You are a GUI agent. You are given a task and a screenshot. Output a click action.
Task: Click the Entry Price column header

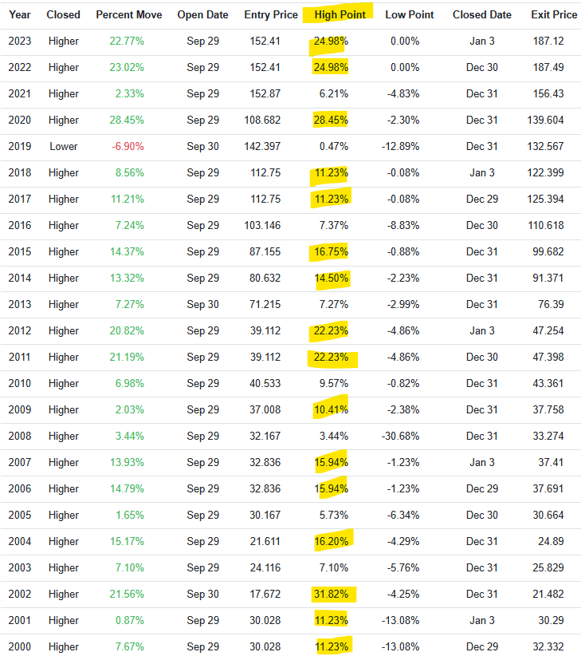coord(271,14)
